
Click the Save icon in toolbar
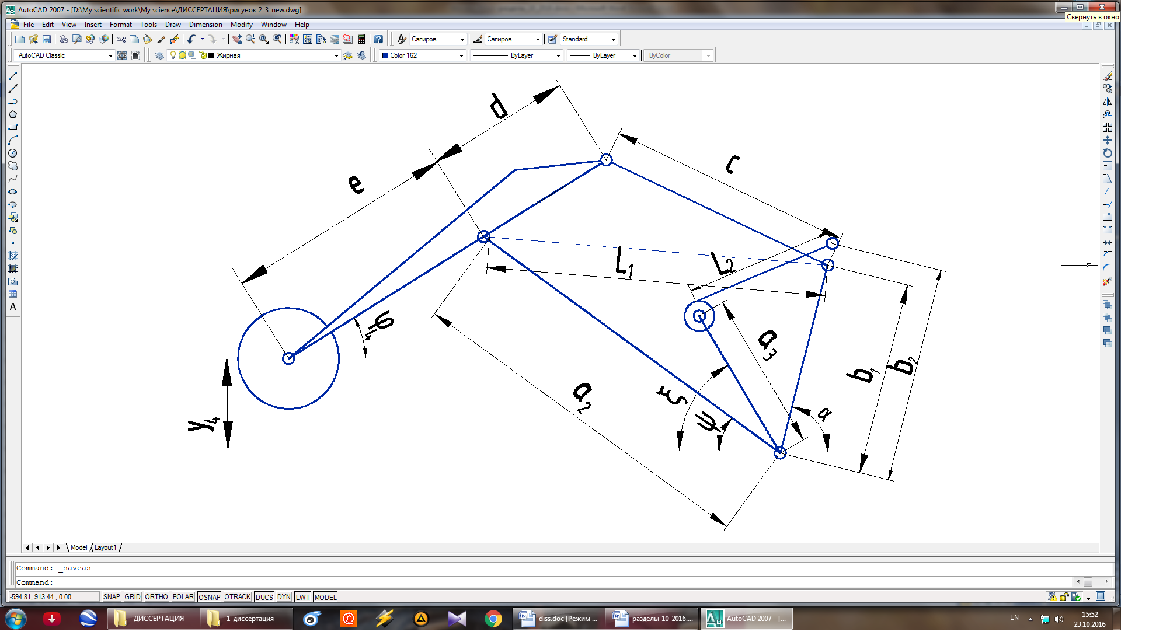(x=47, y=39)
